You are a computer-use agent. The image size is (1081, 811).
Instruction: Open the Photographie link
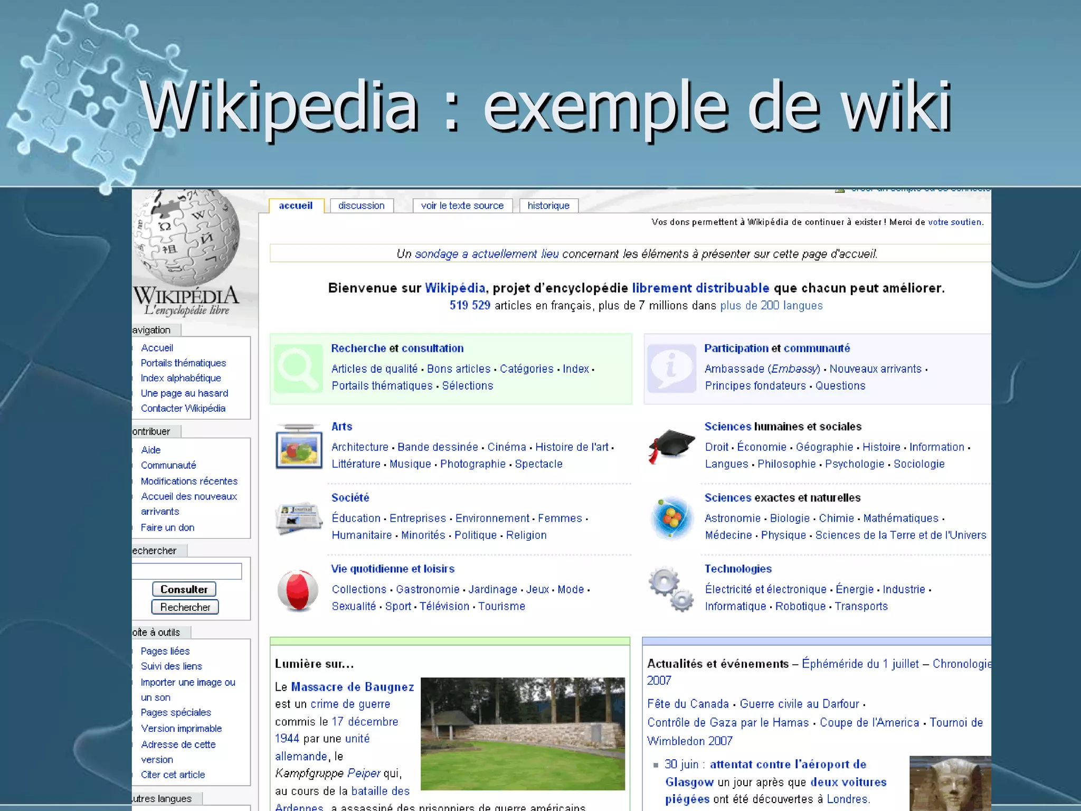click(x=472, y=464)
